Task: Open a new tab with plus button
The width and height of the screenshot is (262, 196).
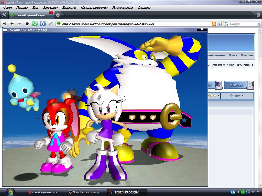Action: click(x=58, y=15)
